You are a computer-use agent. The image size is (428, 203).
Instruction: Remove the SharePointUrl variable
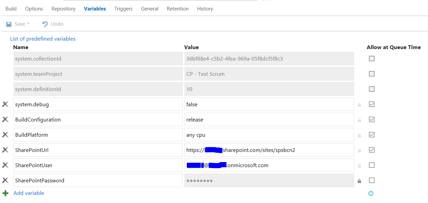point(5,150)
